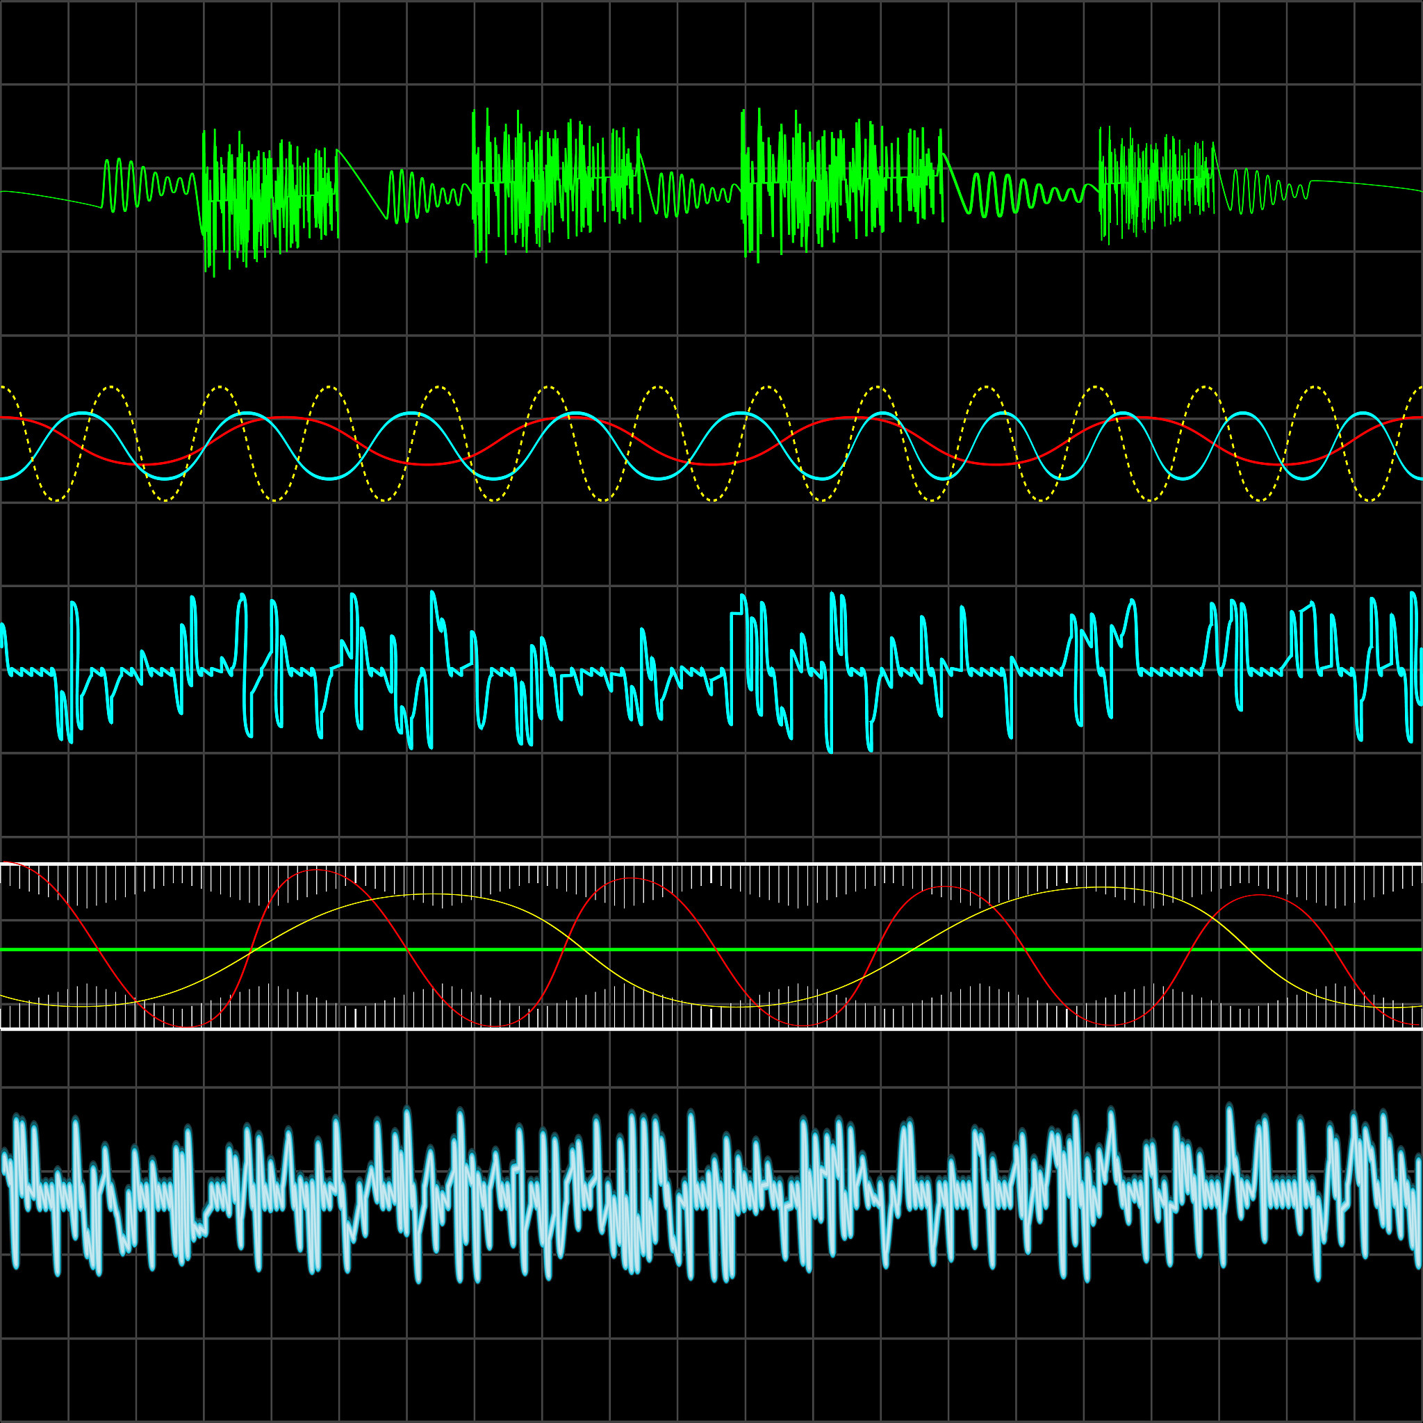Click the solid cyan sine wave's first peak

83,413
